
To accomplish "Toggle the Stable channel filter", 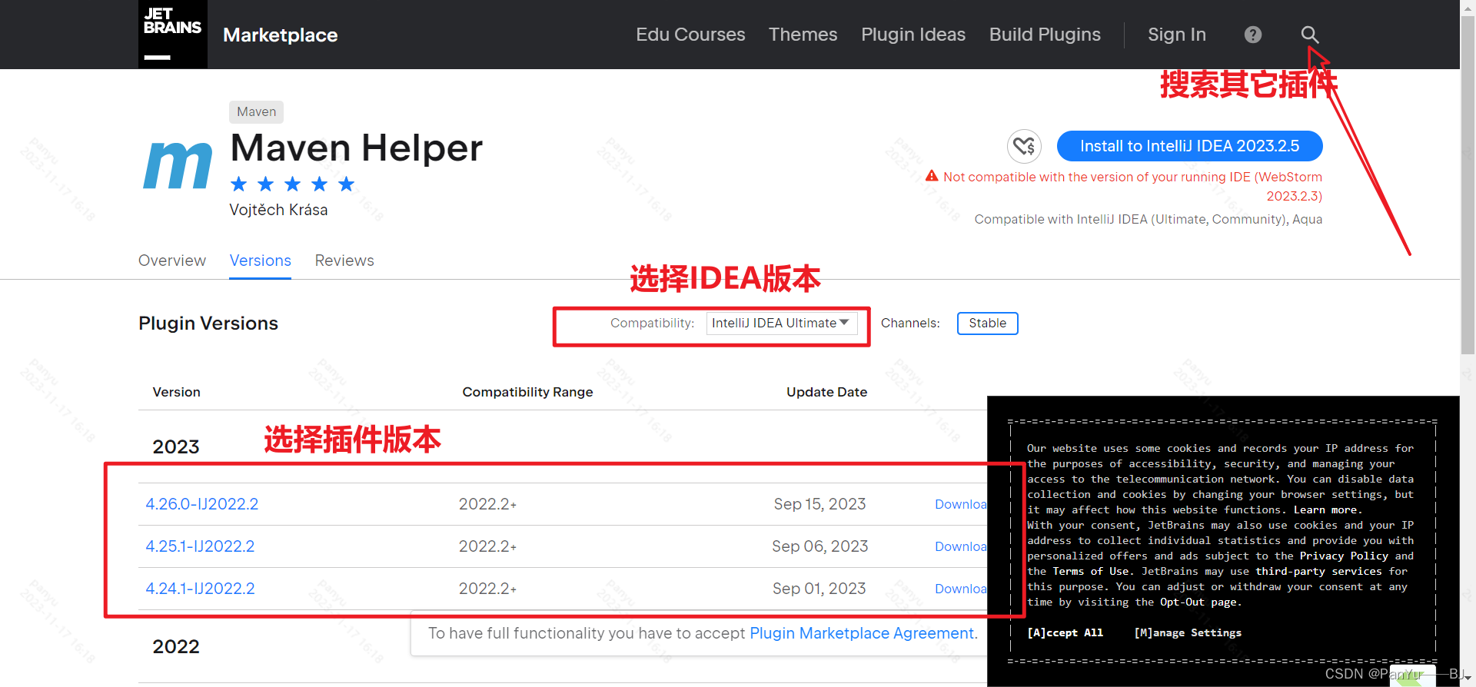I will (987, 324).
